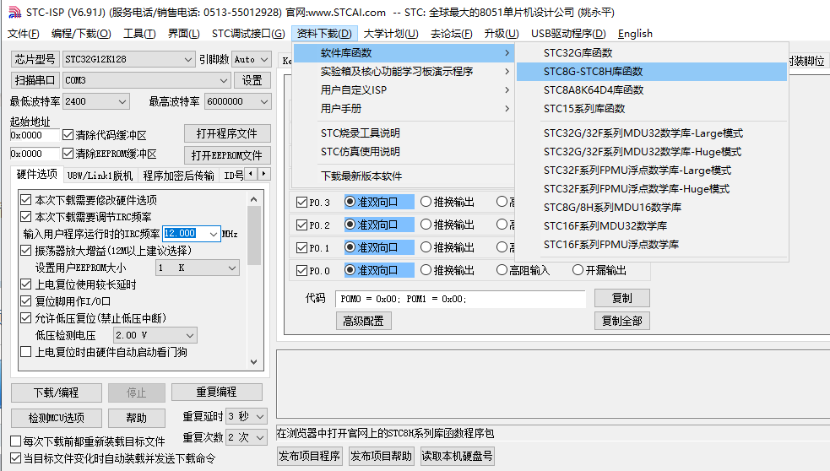830x471 pixels.
Task: Click the 代码 POM0 text field
Action: 460,299
